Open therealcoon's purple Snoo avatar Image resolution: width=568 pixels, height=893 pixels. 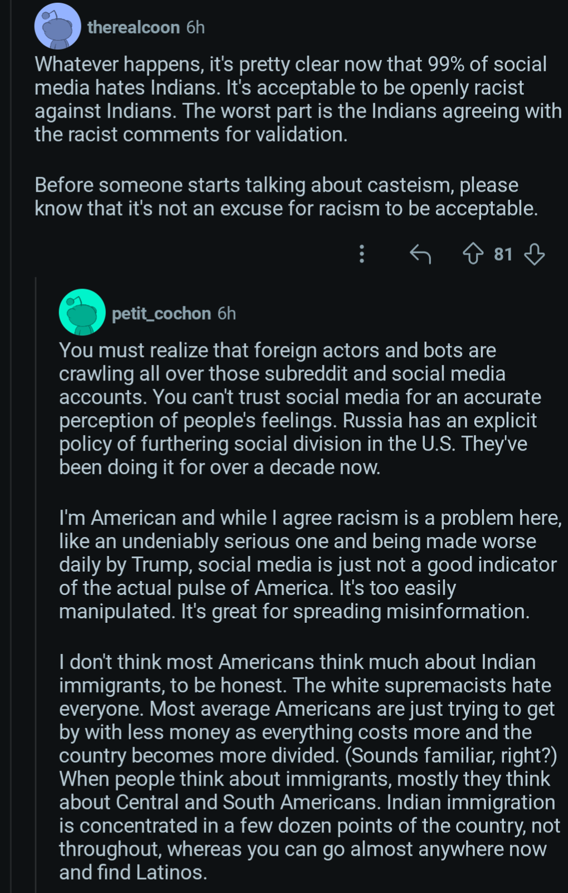coord(58,27)
